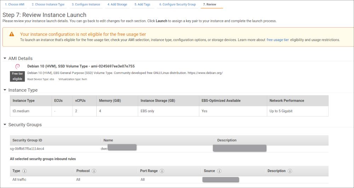Click the Security Group ID column header
Screen dimensions: 354x188
(x=55, y=140)
